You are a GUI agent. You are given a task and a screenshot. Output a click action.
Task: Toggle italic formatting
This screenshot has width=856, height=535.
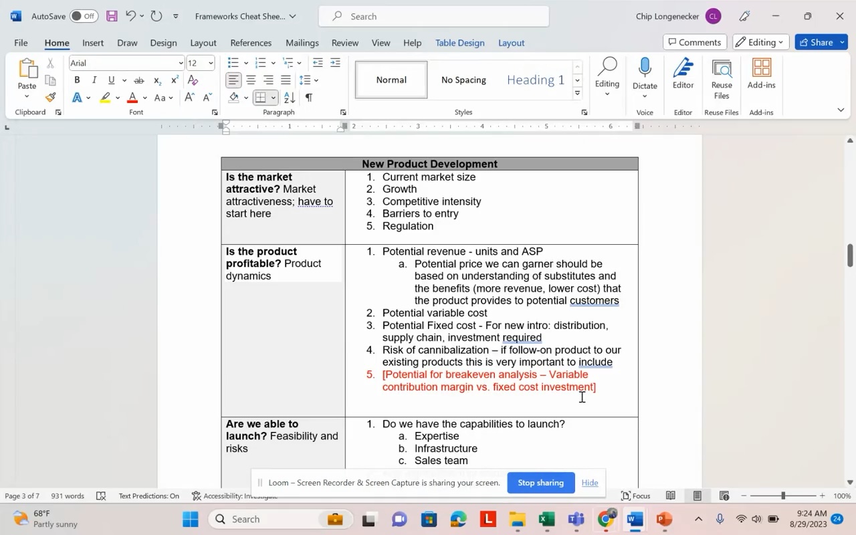point(94,80)
